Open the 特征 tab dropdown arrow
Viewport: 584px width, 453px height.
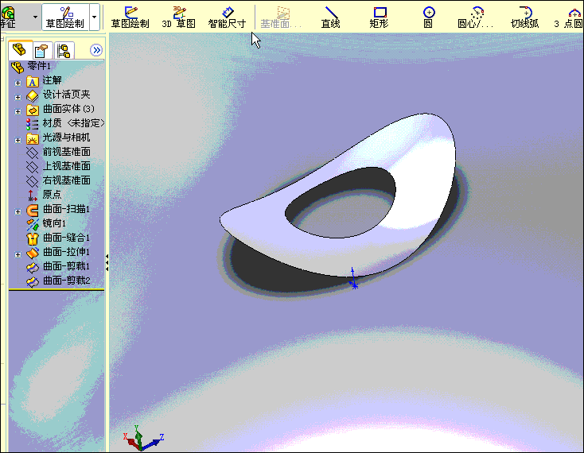pos(35,17)
